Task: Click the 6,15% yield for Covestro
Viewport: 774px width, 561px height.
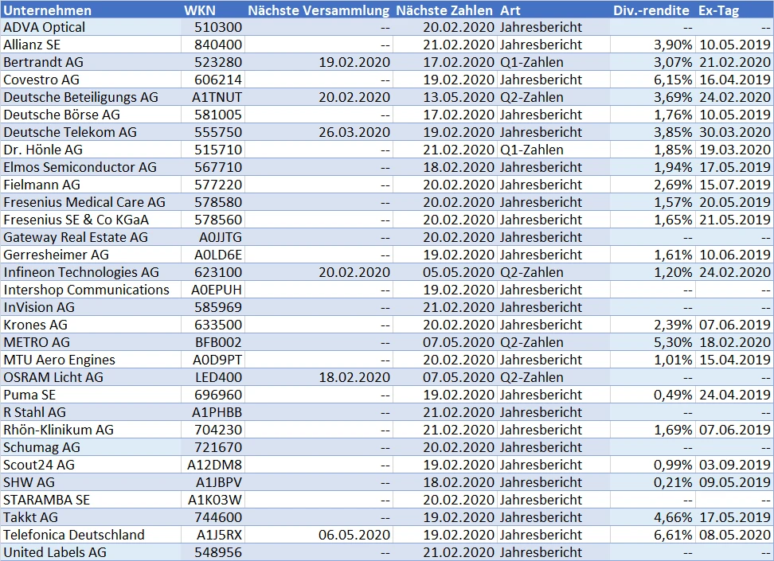Action: pyautogui.click(x=673, y=80)
